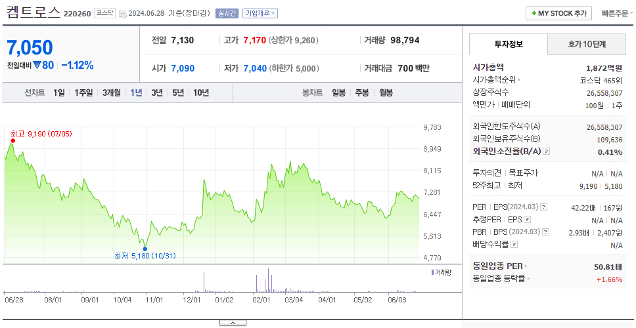Click the 저가 value 7,040
This screenshot has height=328, width=636.
pyautogui.click(x=255, y=68)
